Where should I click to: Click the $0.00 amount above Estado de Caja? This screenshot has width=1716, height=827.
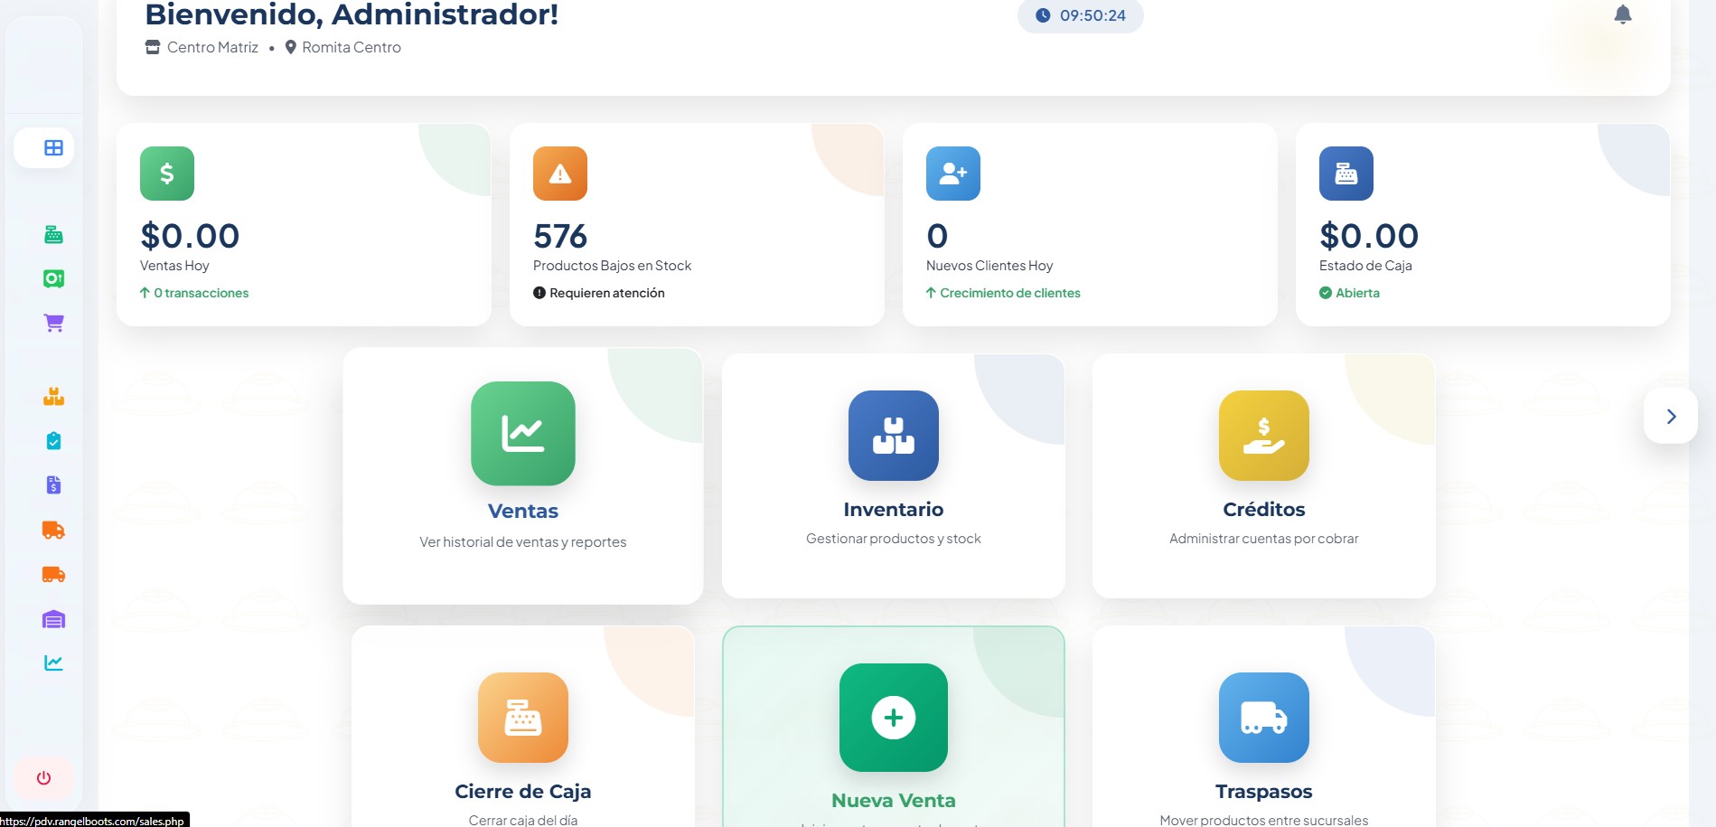click(x=1369, y=236)
